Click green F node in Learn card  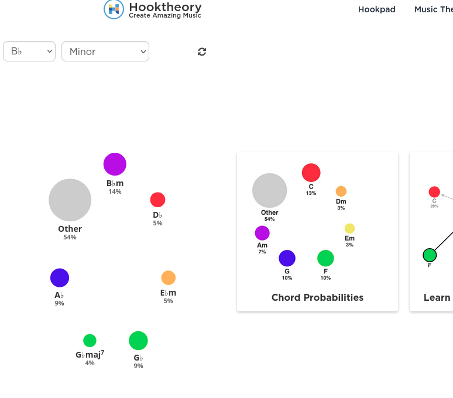pyautogui.click(x=430, y=255)
